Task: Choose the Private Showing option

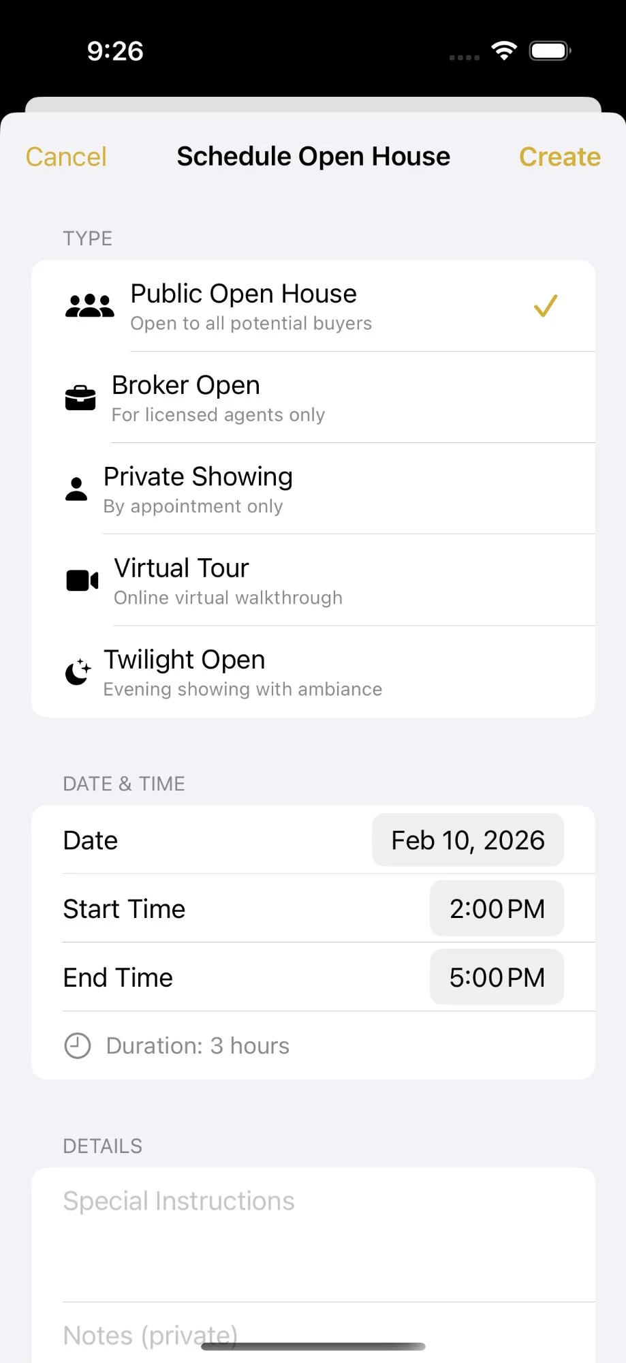Action: (x=198, y=489)
